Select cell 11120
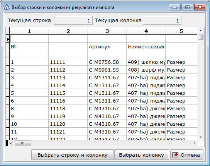Image resolution: width=210 pixels, height=166 pixels. click(x=68, y=124)
